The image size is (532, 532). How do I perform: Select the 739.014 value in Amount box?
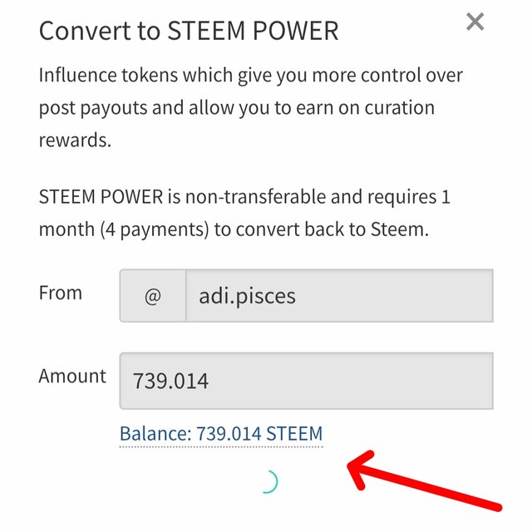[171, 382]
